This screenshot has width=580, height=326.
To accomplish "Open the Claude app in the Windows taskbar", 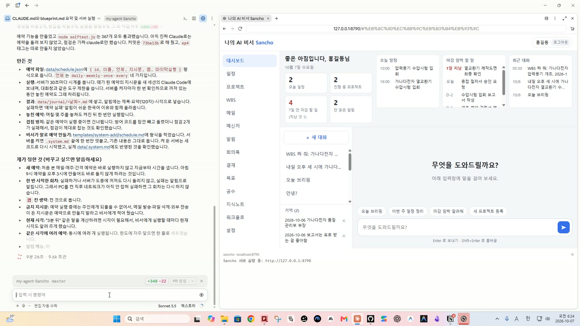I will tap(357, 319).
